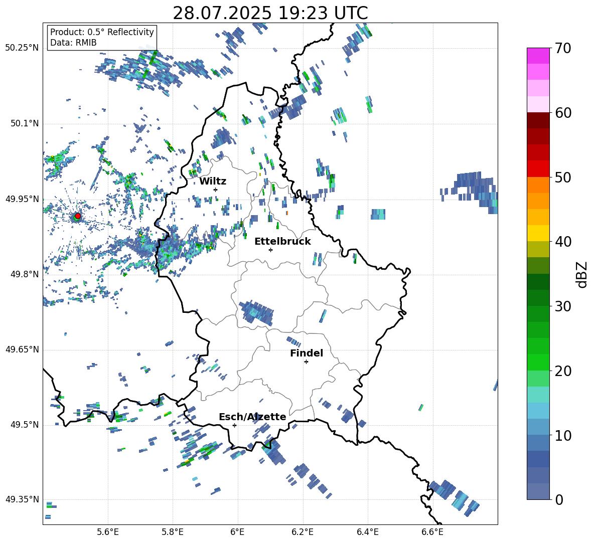Click the Findel station cross marker
Screen dimensions: 594x542
(x=306, y=362)
